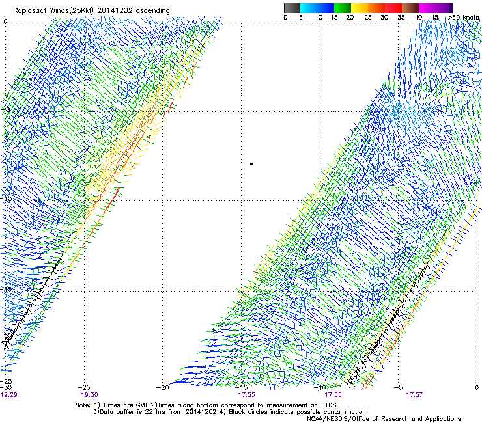This screenshot has width=482, height=423.
Task: Click the note line starting "Note: 1) Times are GMT"
Action: (206, 405)
